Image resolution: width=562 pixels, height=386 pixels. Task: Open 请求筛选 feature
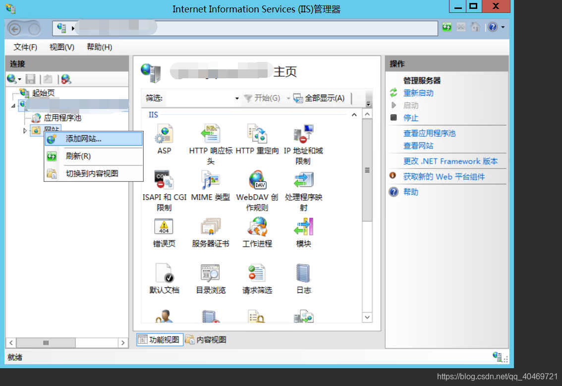pos(257,279)
